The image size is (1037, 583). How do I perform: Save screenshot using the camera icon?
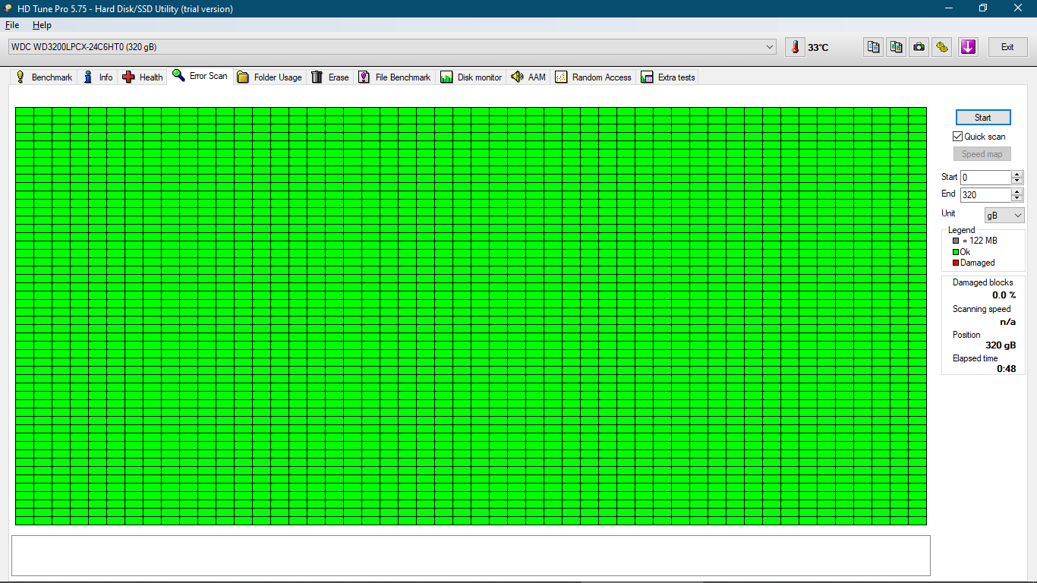coord(919,47)
